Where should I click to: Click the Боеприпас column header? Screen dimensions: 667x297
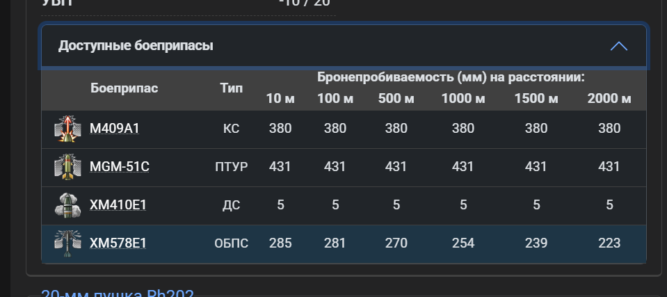pyautogui.click(x=124, y=88)
